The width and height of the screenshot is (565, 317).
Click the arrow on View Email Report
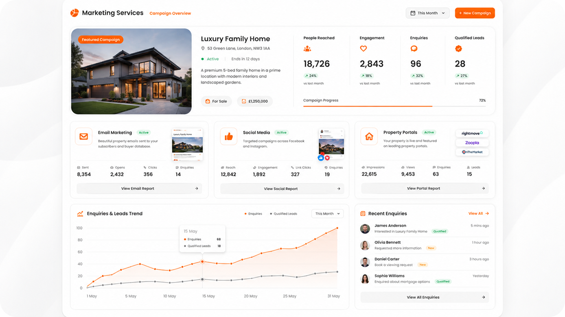point(197,189)
